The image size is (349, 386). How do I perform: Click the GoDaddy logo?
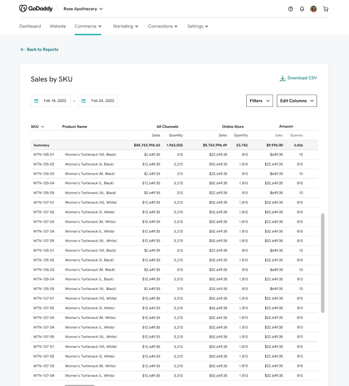(37, 9)
